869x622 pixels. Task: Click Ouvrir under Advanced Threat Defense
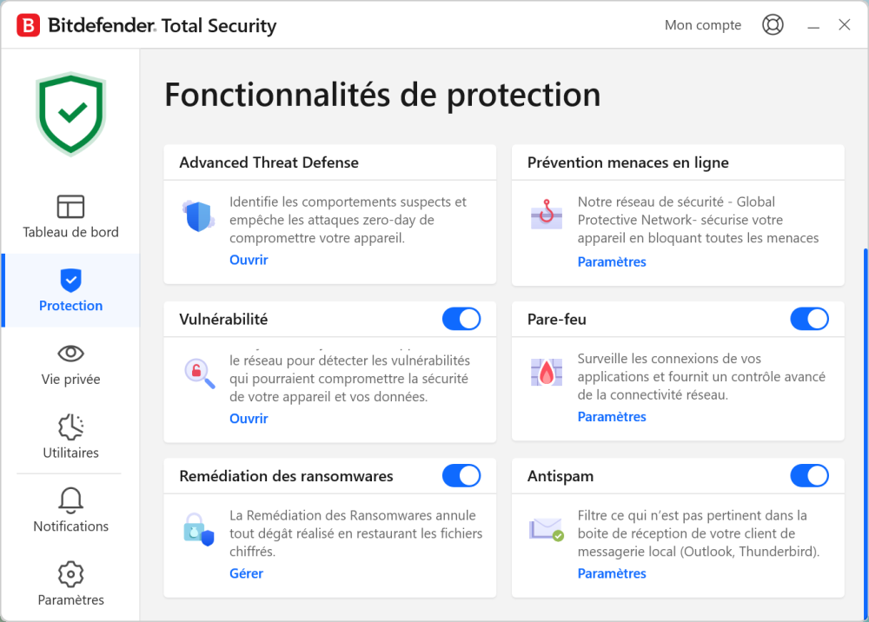click(x=249, y=260)
